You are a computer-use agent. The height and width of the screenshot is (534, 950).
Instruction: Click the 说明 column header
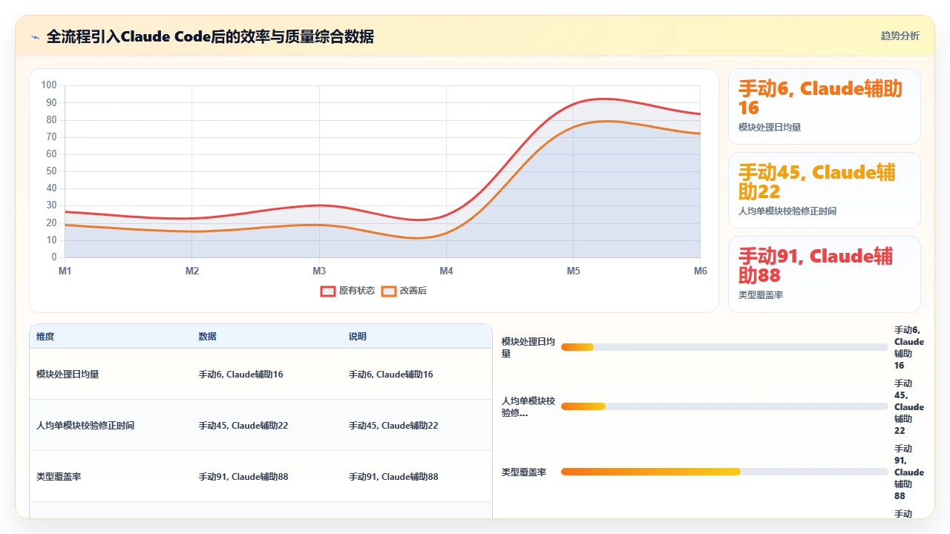click(x=358, y=337)
